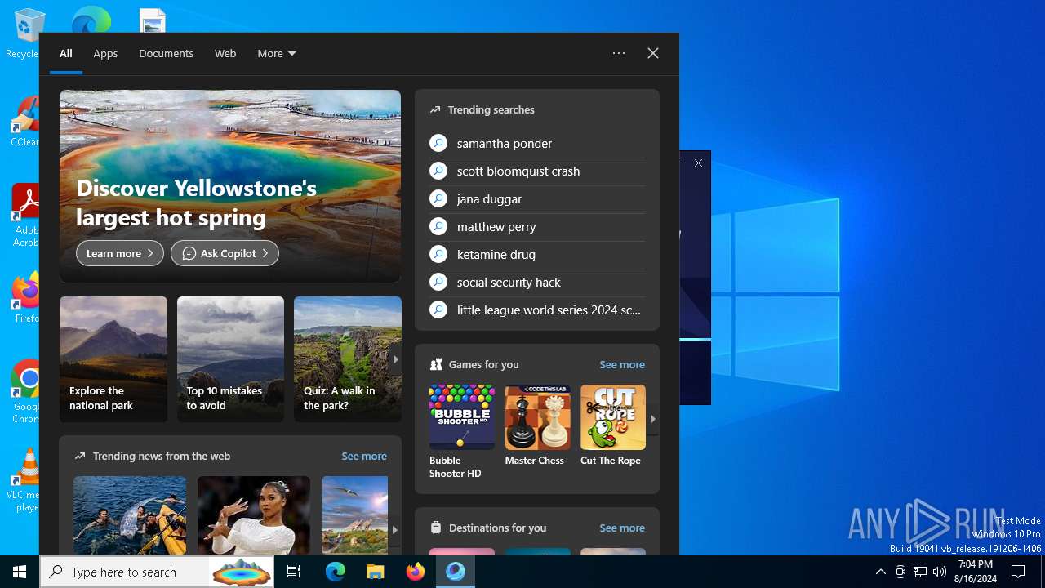The width and height of the screenshot is (1045, 588).
Task: Click the search icon beside social security hack
Action: [438, 282]
